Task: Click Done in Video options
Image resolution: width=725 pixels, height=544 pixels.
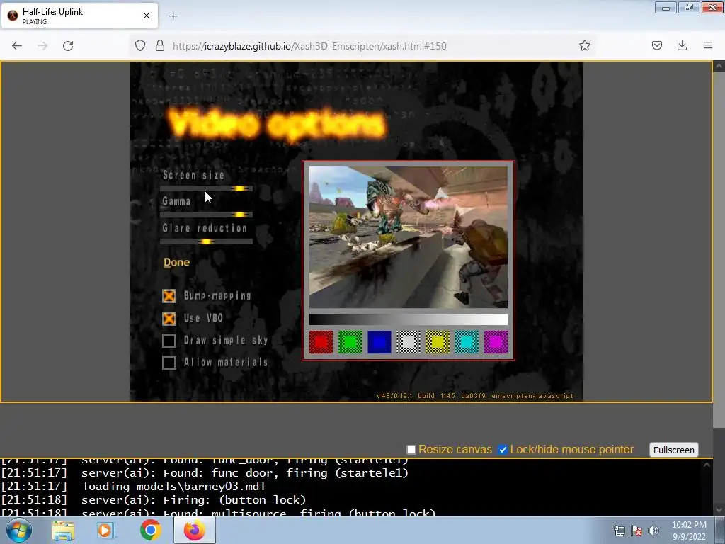Action: tap(176, 262)
